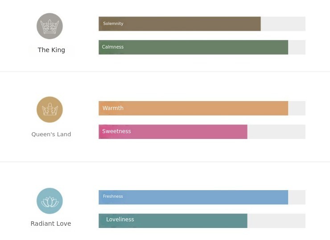Click the gold crown icon for Queen's Land
The width and height of the screenshot is (330, 240).
[x=49, y=110]
